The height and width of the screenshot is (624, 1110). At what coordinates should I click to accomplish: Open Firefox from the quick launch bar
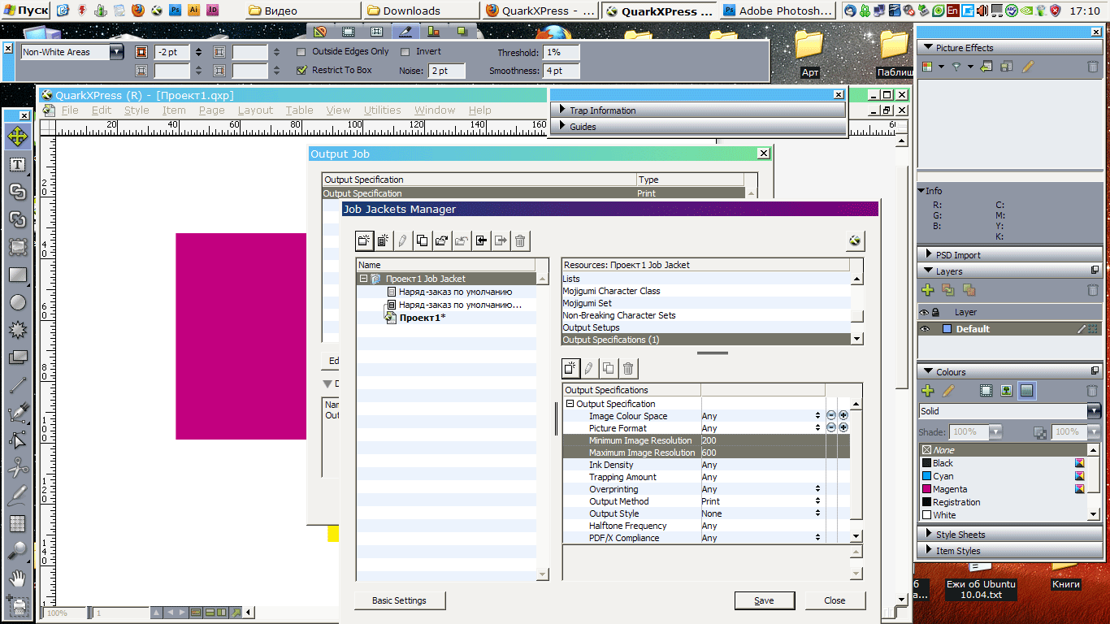(x=137, y=11)
